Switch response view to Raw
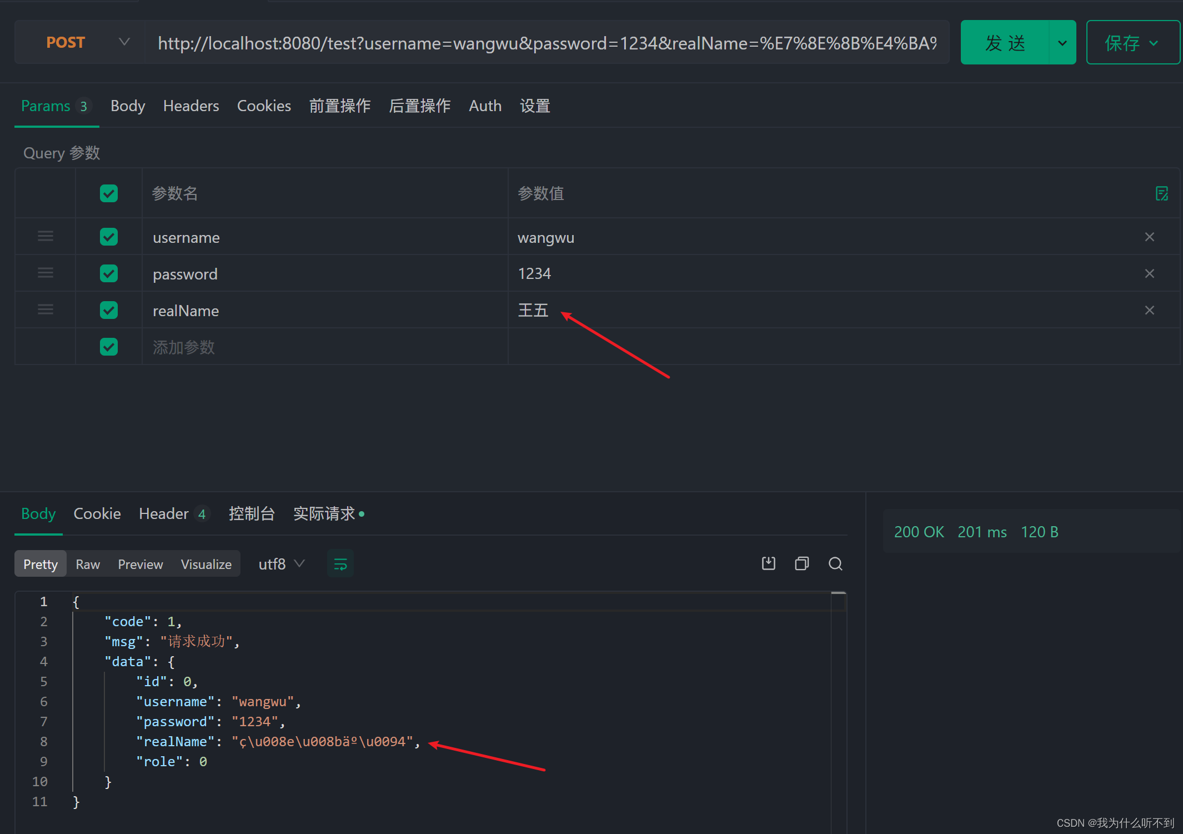This screenshot has height=834, width=1183. pyautogui.click(x=88, y=563)
